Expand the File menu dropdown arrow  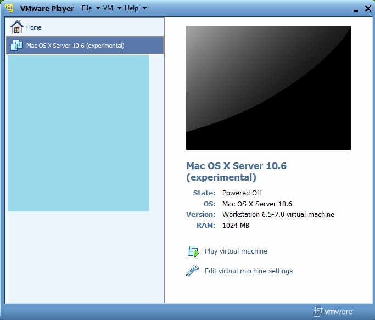(98, 8)
